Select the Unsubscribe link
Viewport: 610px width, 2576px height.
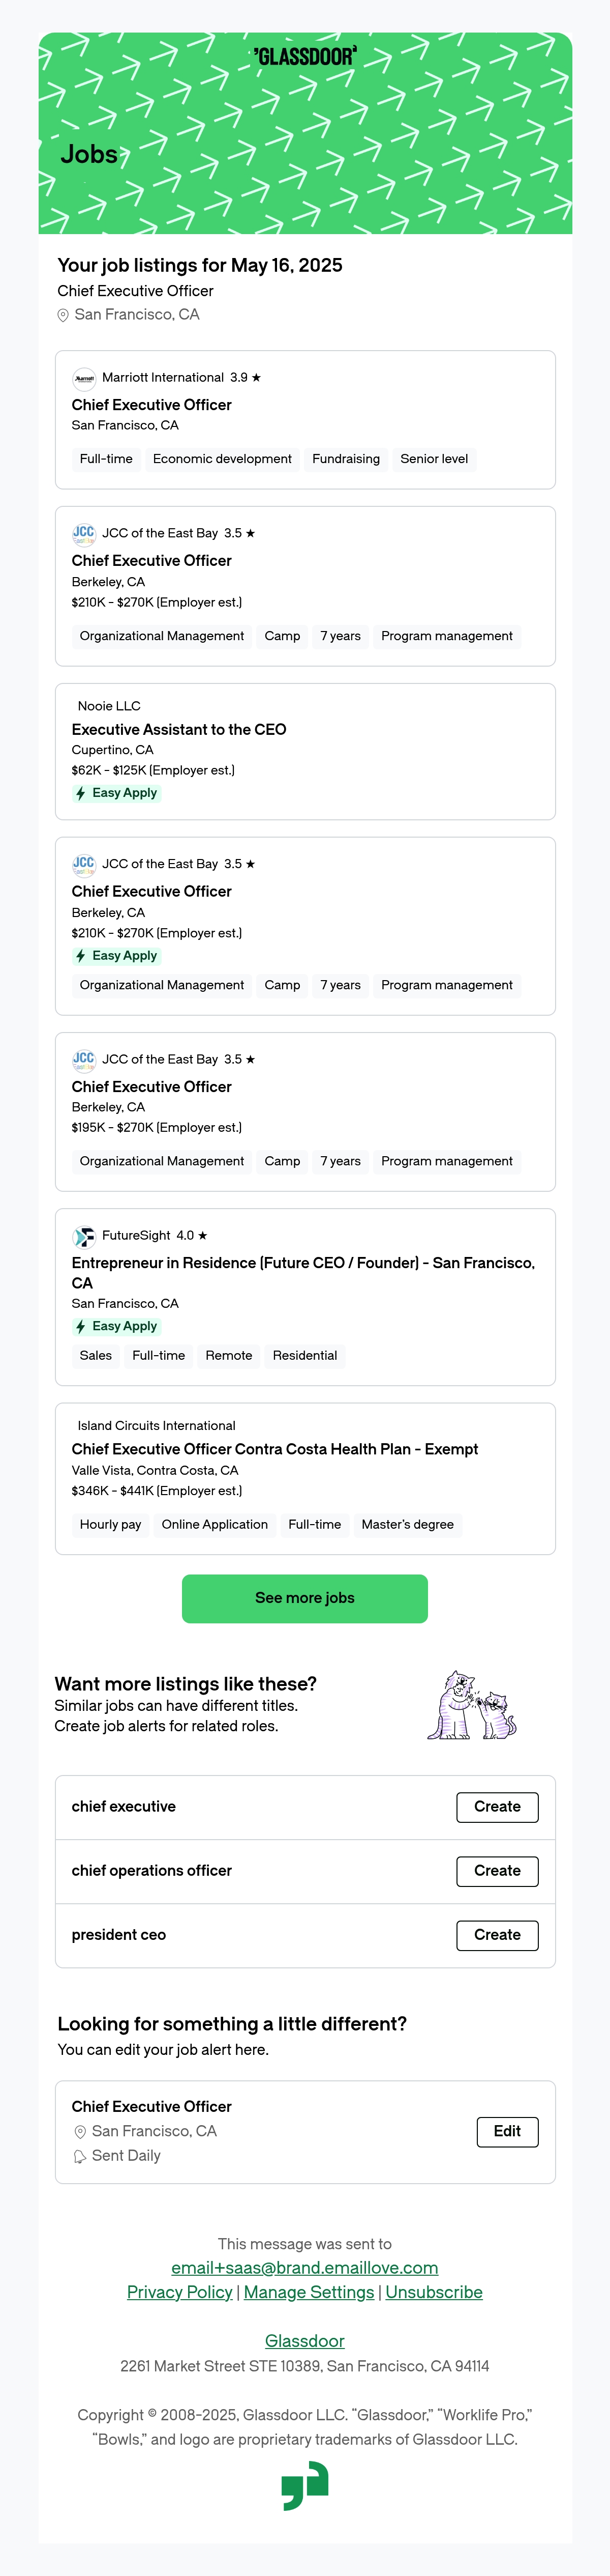tap(434, 2292)
